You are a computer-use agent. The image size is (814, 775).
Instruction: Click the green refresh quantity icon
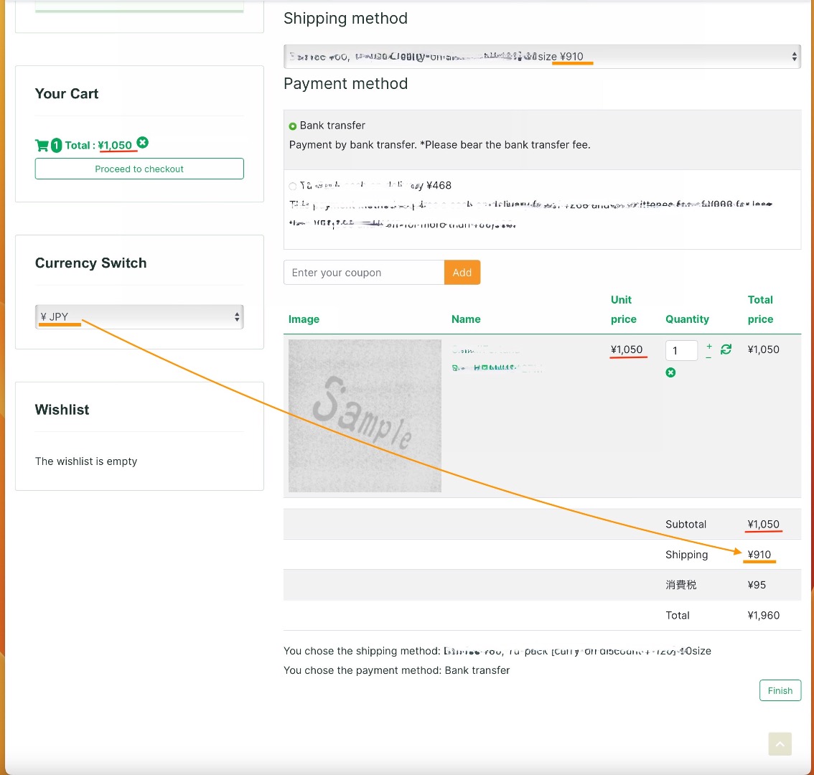pyautogui.click(x=726, y=349)
